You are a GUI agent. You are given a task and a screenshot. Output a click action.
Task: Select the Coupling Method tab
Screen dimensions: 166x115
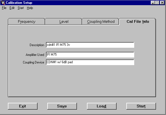101,22
